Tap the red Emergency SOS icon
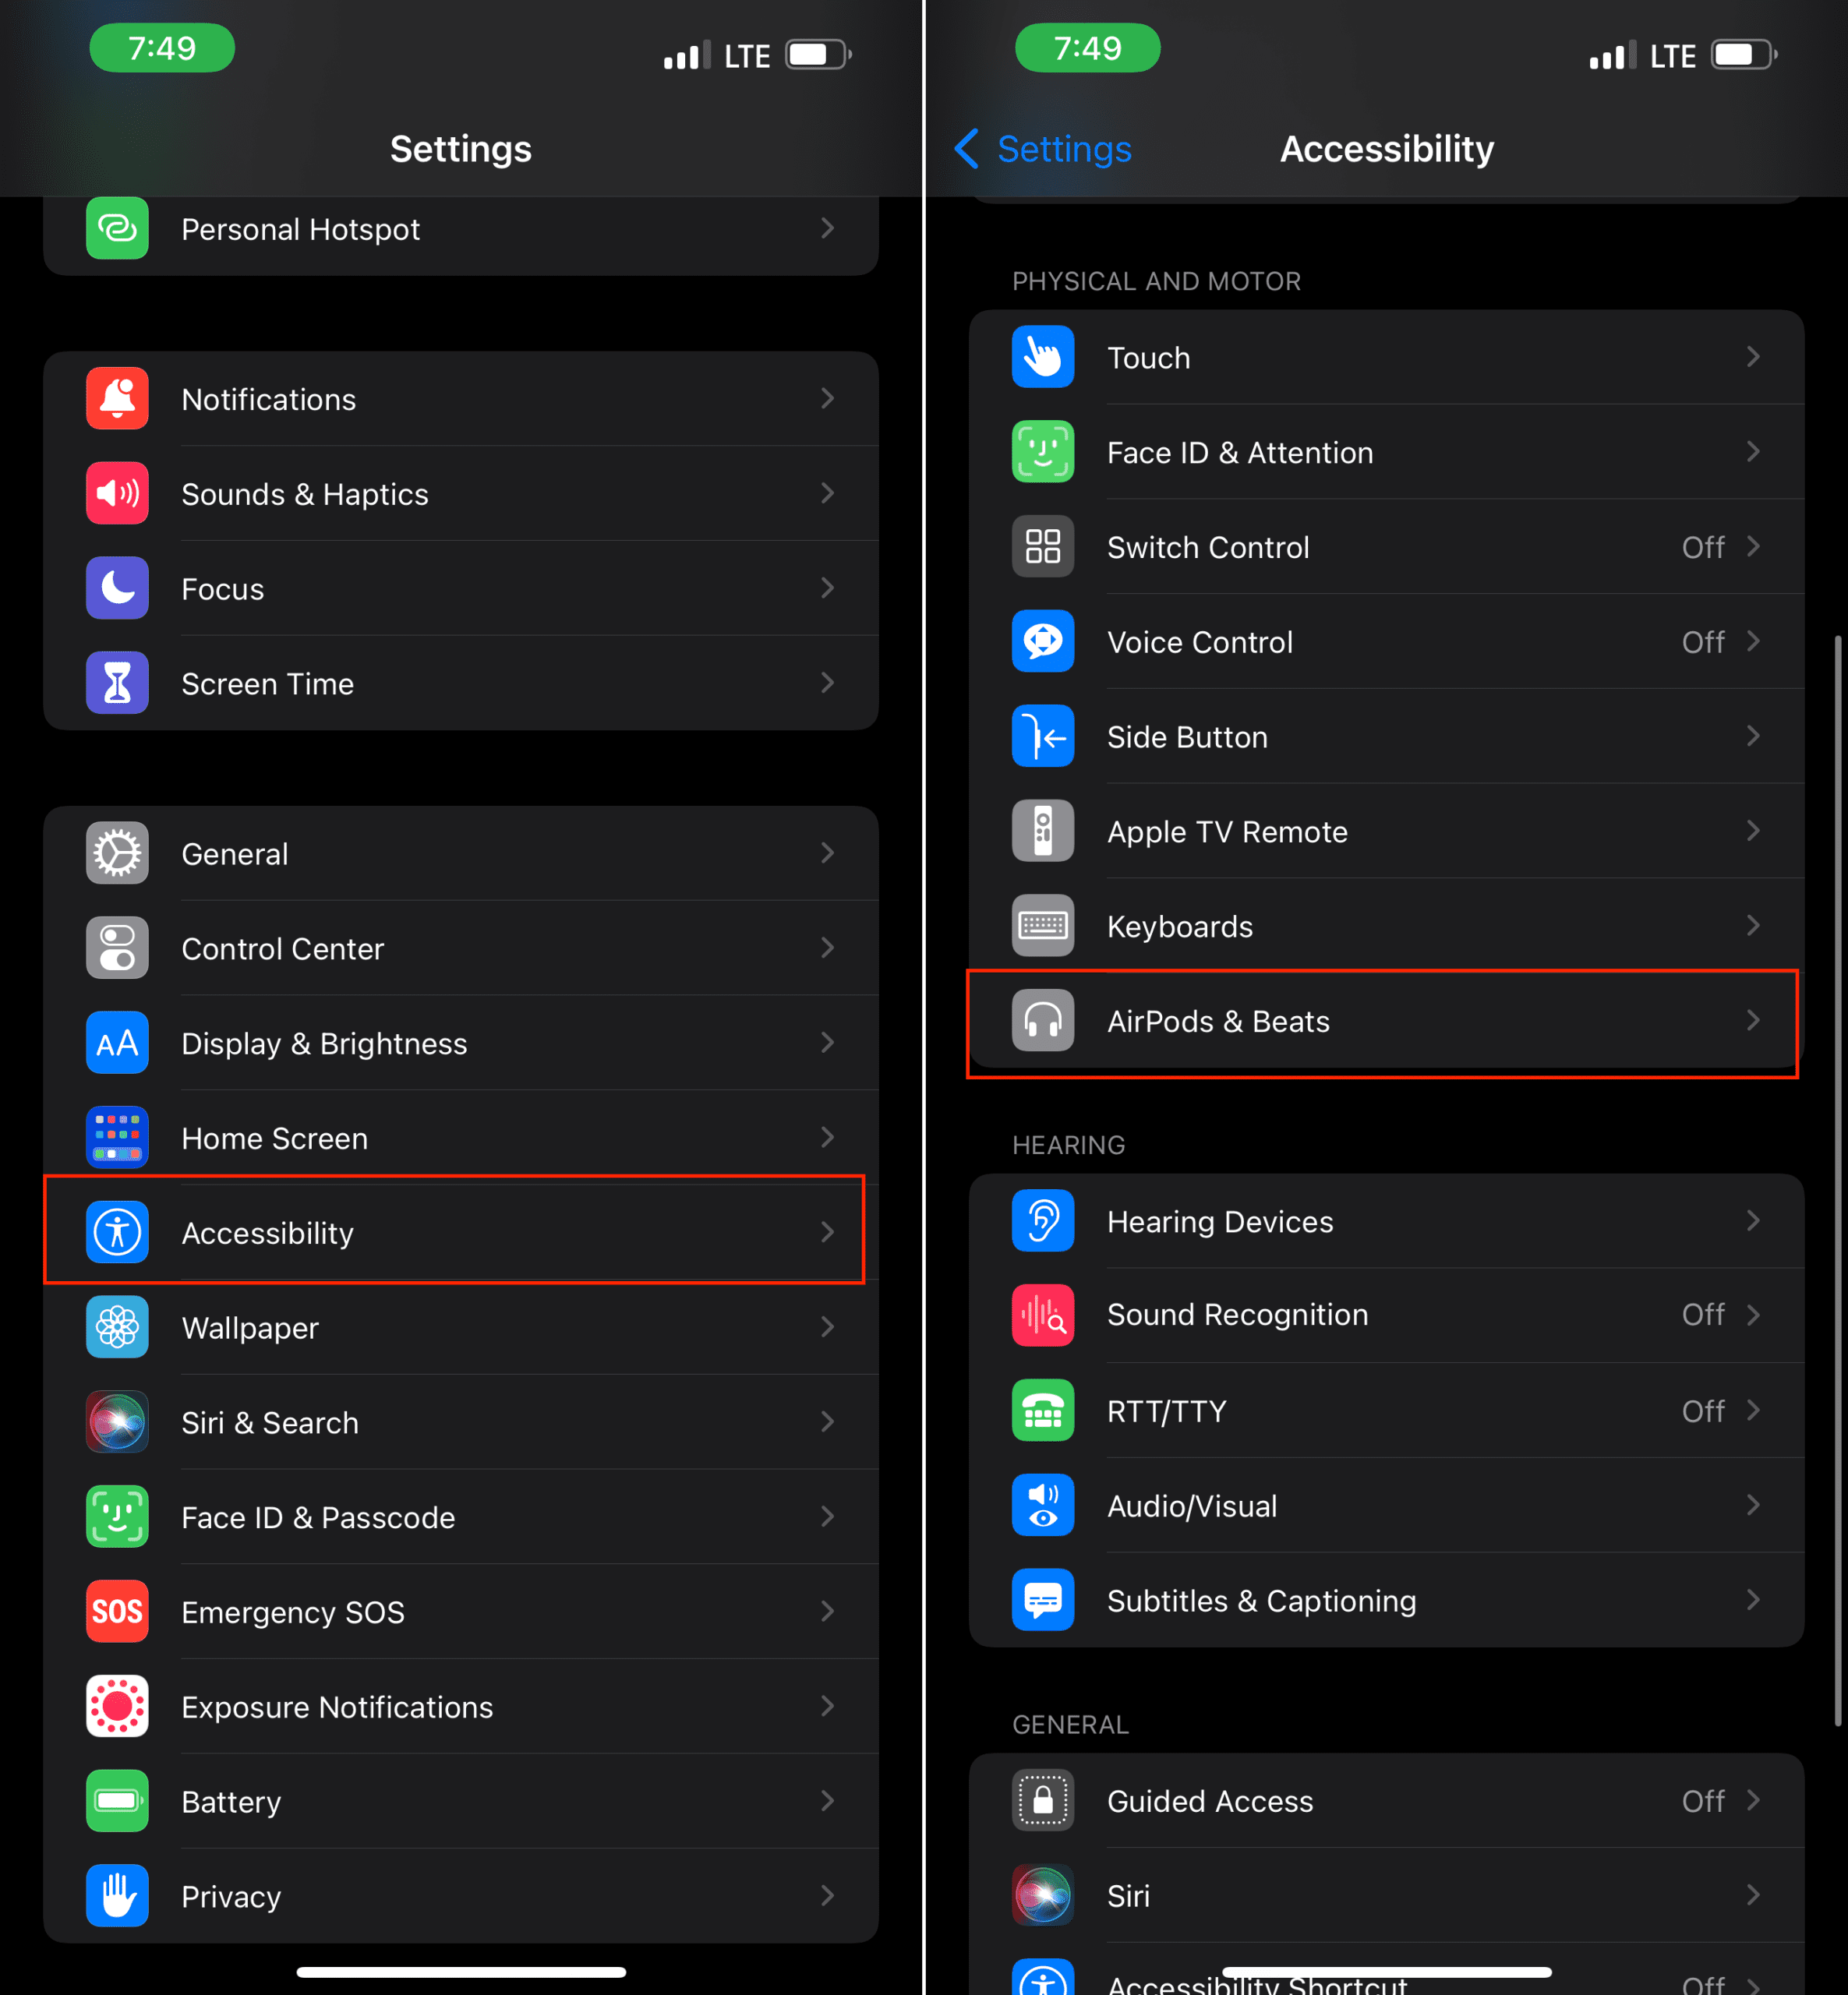This screenshot has height=1995, width=1848. point(117,1612)
